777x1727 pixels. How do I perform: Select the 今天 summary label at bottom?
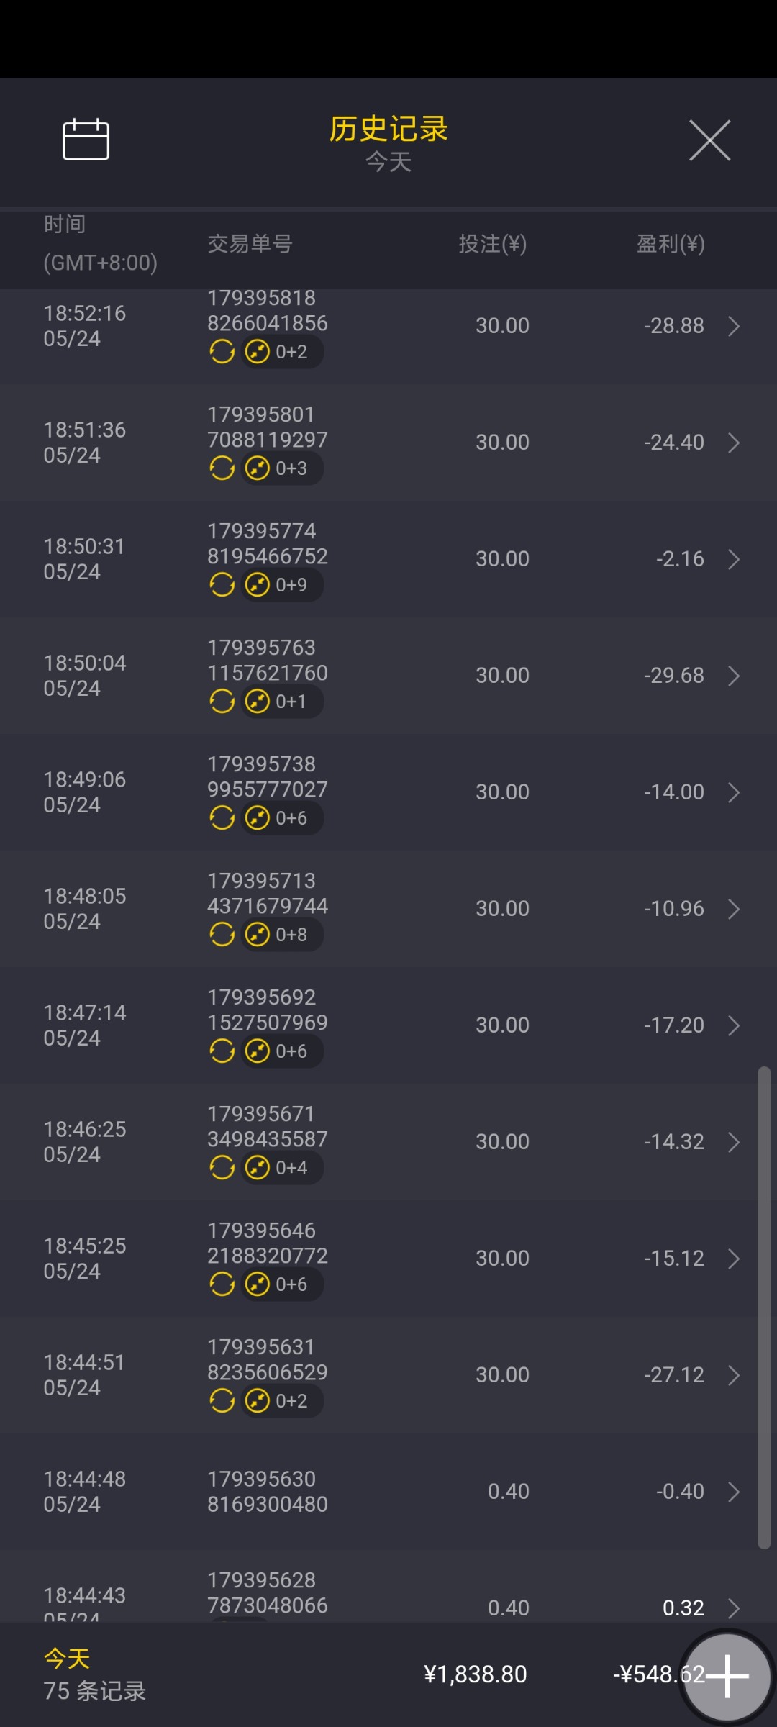click(x=67, y=1659)
